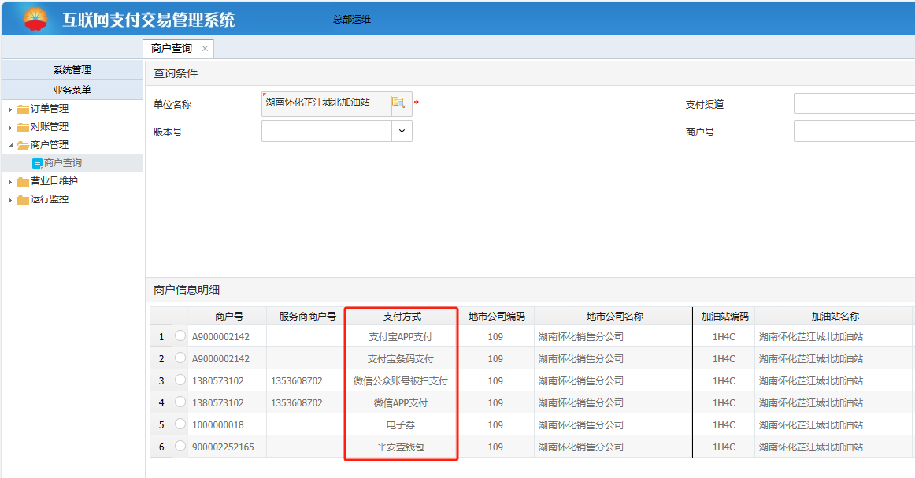This screenshot has width=915, height=478.
Task: Select the radio button for row 1
Action: click(180, 336)
